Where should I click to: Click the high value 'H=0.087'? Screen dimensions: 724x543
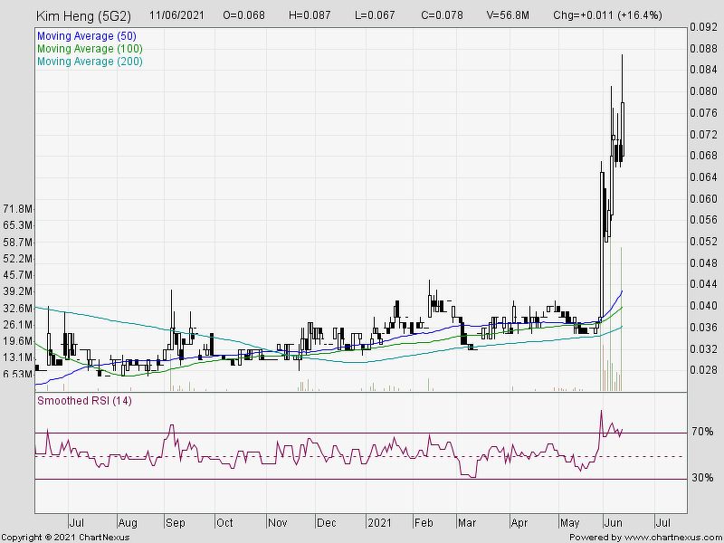(310, 15)
